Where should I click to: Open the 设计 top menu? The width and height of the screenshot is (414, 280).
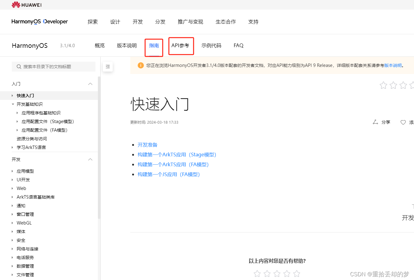[115, 22]
